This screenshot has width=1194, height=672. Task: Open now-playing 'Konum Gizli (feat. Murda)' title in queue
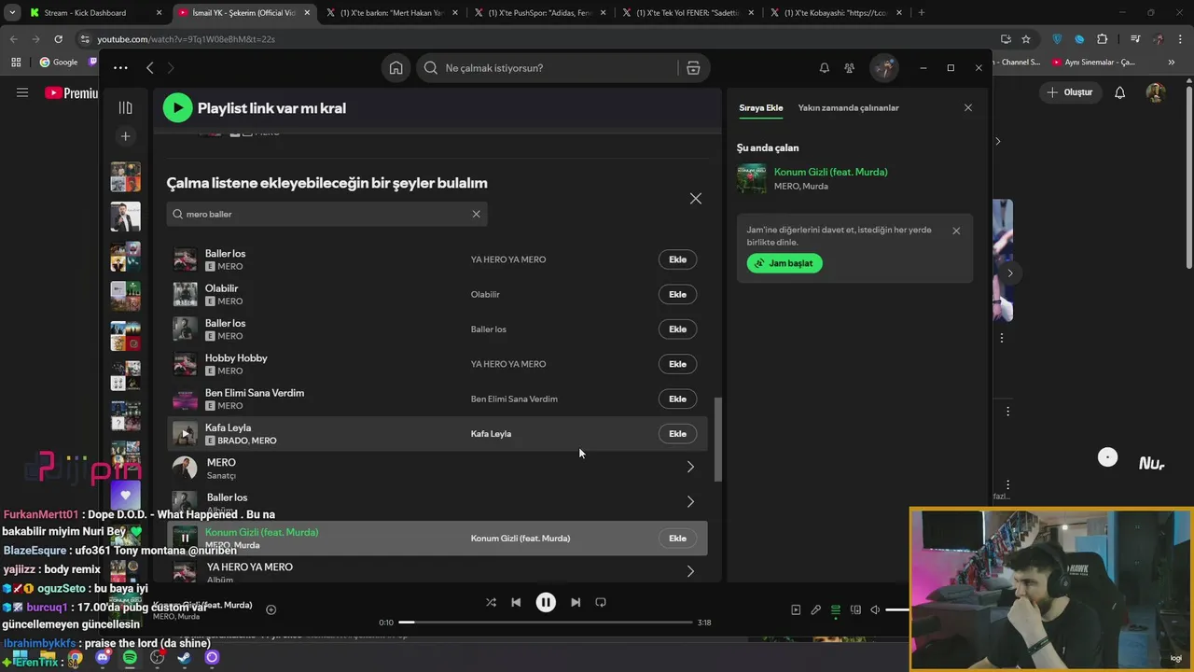tap(830, 172)
